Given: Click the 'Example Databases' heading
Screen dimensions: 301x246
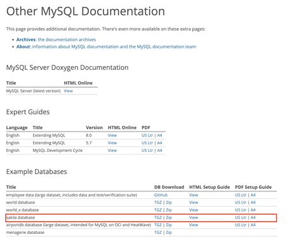Looking at the screenshot, I should click(36, 172).
